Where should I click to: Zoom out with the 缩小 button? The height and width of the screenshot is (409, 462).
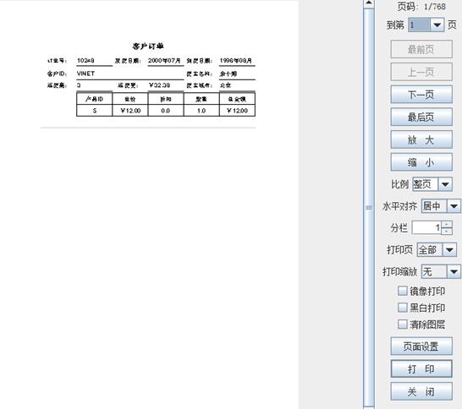tap(421, 162)
